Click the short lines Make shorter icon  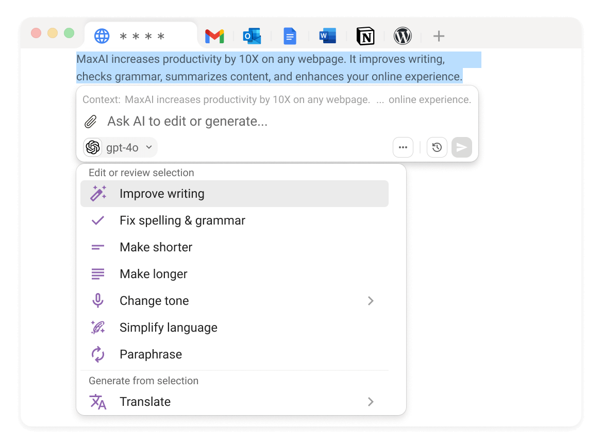point(98,247)
